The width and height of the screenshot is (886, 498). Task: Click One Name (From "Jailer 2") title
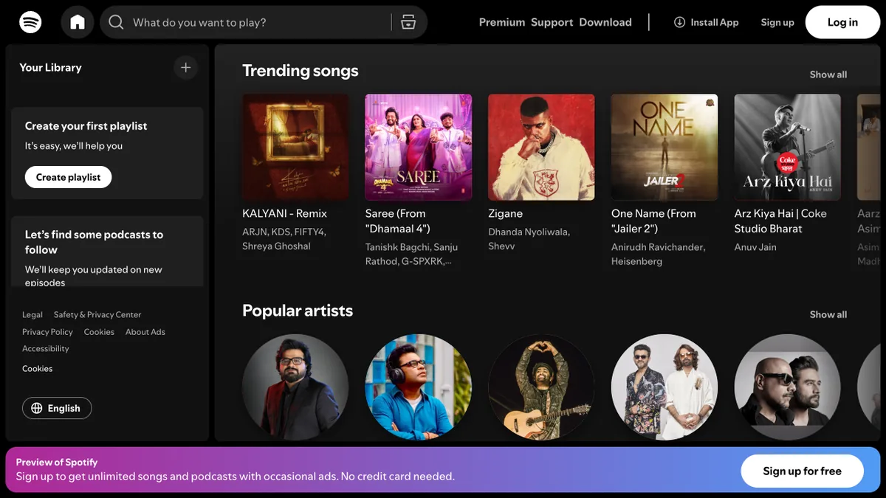click(653, 221)
